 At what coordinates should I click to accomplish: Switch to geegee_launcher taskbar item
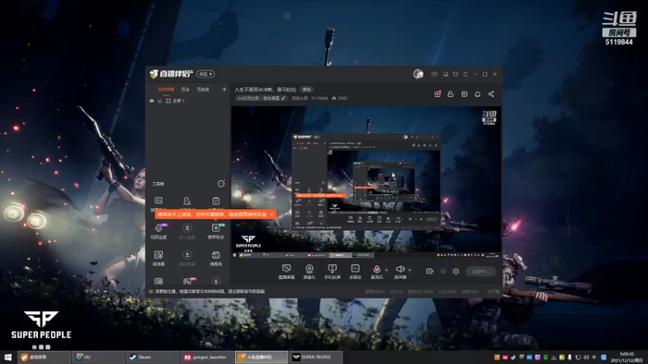pos(207,357)
